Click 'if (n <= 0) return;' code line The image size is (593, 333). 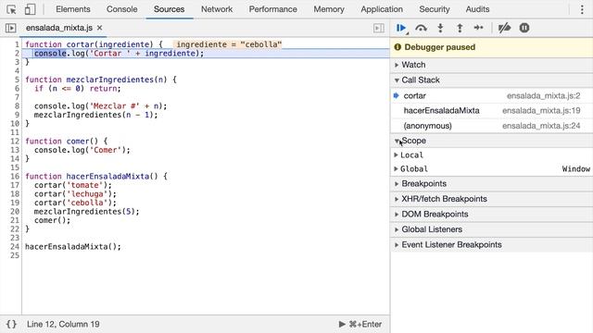[78, 89]
